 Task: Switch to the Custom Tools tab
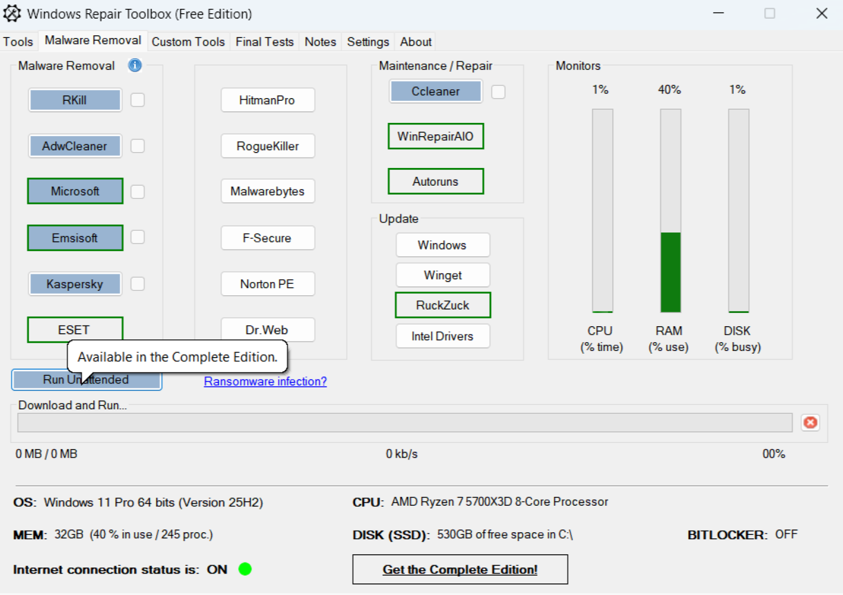coord(188,42)
